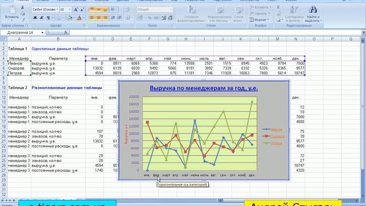Expand the formula bar chevron

click(364, 33)
